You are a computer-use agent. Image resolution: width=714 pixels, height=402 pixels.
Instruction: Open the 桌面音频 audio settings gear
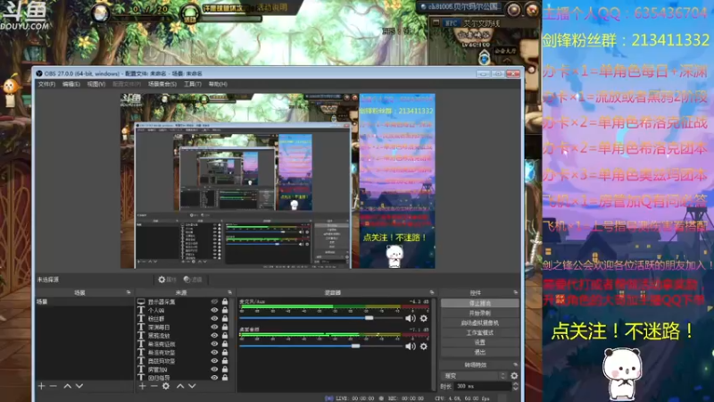(x=423, y=347)
